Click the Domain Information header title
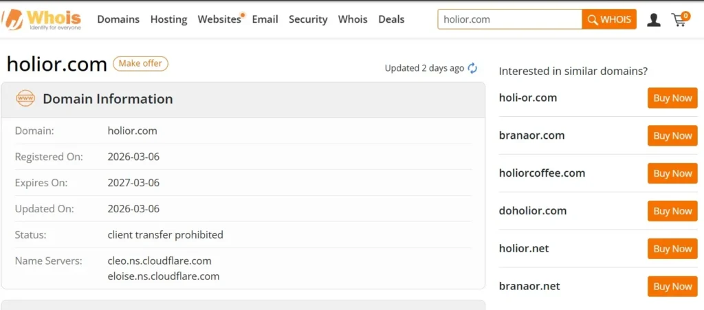 [x=108, y=99]
